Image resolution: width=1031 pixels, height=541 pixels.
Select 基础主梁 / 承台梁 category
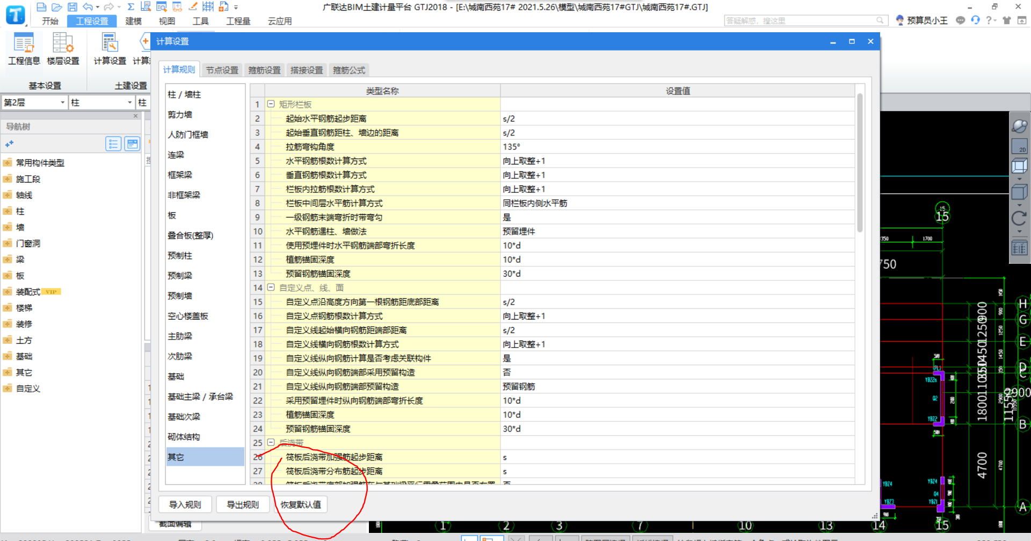tap(205, 396)
